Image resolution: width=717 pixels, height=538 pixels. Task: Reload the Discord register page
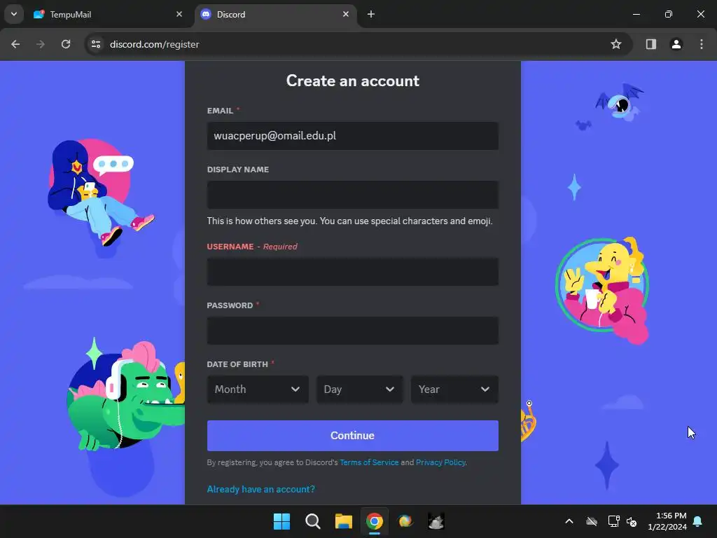point(66,44)
